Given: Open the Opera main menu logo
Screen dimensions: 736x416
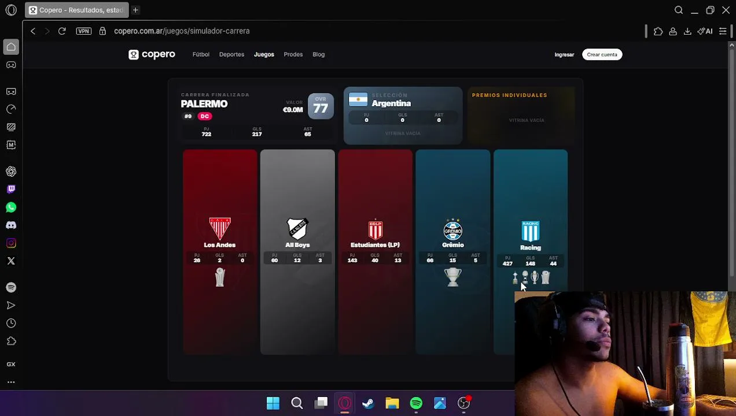Looking at the screenshot, I should coord(11,10).
